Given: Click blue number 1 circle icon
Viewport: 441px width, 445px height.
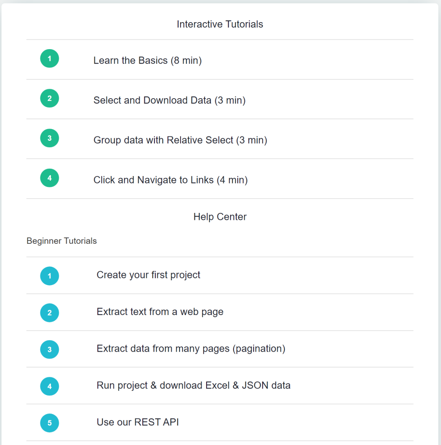Looking at the screenshot, I should point(50,276).
